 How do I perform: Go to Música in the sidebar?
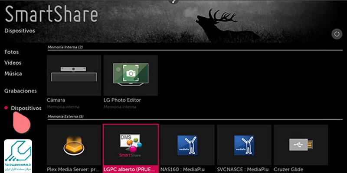(13, 74)
